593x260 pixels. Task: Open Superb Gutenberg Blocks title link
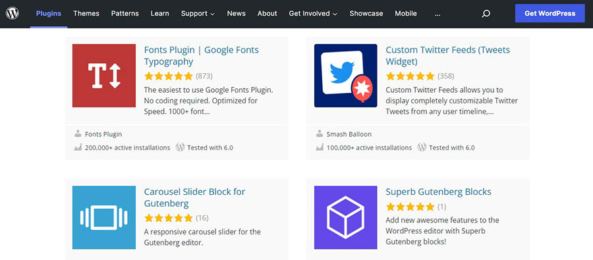click(438, 192)
